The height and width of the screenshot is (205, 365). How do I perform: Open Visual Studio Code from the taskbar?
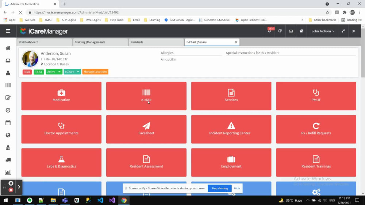pyautogui.click(x=100, y=200)
